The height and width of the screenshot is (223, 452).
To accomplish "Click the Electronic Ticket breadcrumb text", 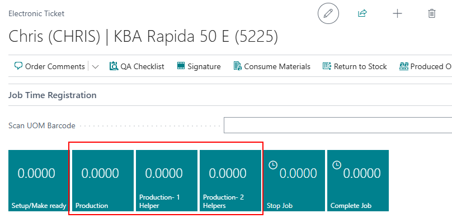I will click(36, 13).
